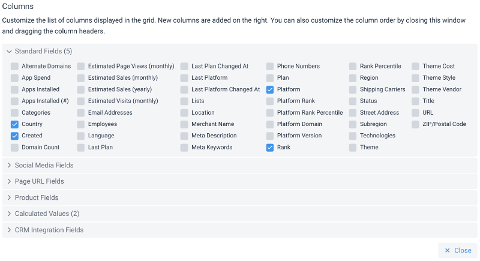Check the Email Addresses checkbox
This screenshot has width=480, height=261.
tap(81, 113)
